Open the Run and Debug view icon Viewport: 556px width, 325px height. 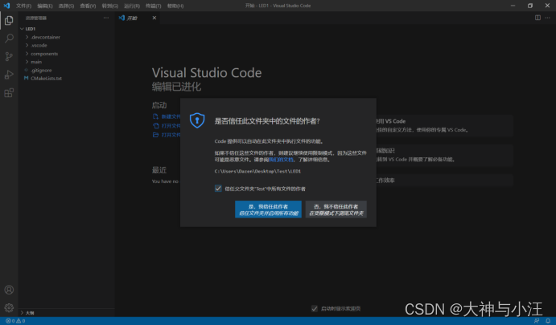click(x=9, y=75)
